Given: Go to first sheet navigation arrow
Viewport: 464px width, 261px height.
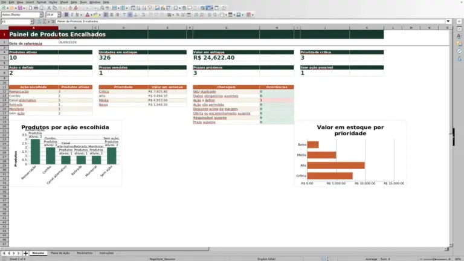Looking at the screenshot, I should pos(4,253).
